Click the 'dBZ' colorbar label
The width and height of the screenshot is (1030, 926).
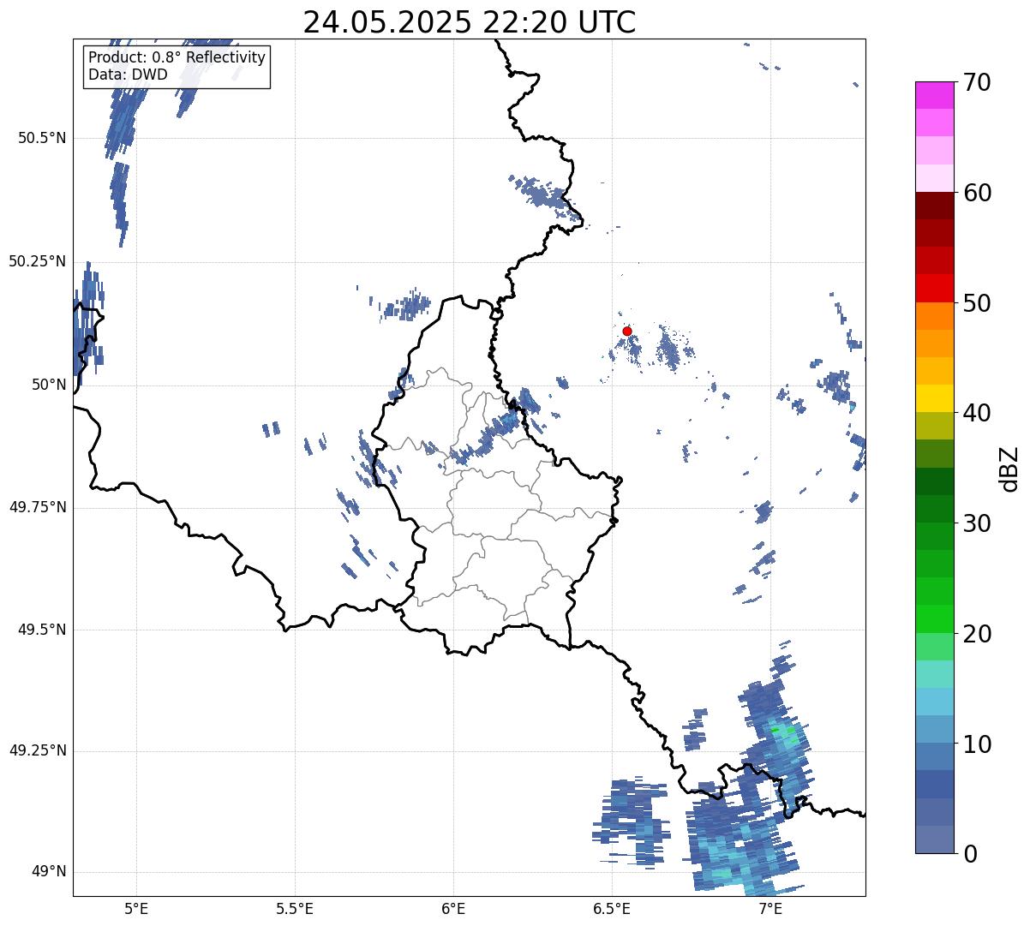point(1009,468)
